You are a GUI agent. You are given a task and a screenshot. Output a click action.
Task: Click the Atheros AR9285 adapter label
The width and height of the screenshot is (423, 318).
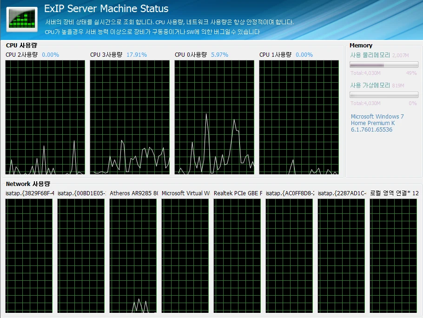click(134, 193)
